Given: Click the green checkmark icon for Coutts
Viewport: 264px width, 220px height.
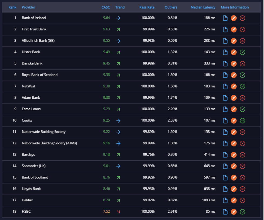Looking at the screenshot, I should [242, 121].
